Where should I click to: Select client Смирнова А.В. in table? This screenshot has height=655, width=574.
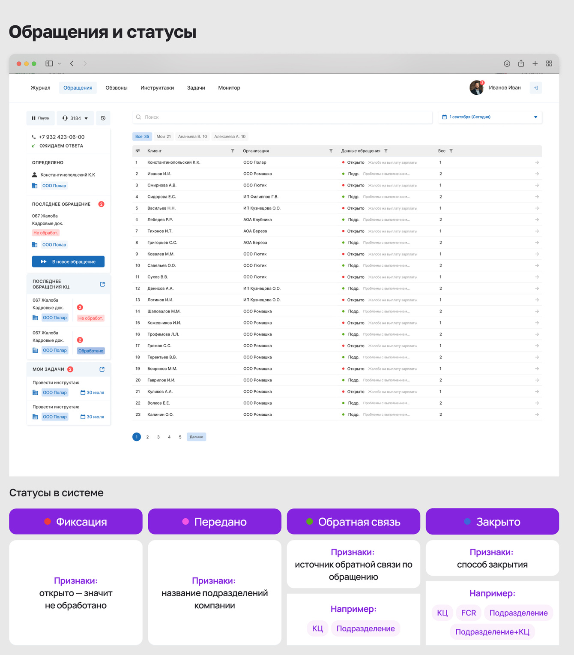pyautogui.click(x=162, y=186)
